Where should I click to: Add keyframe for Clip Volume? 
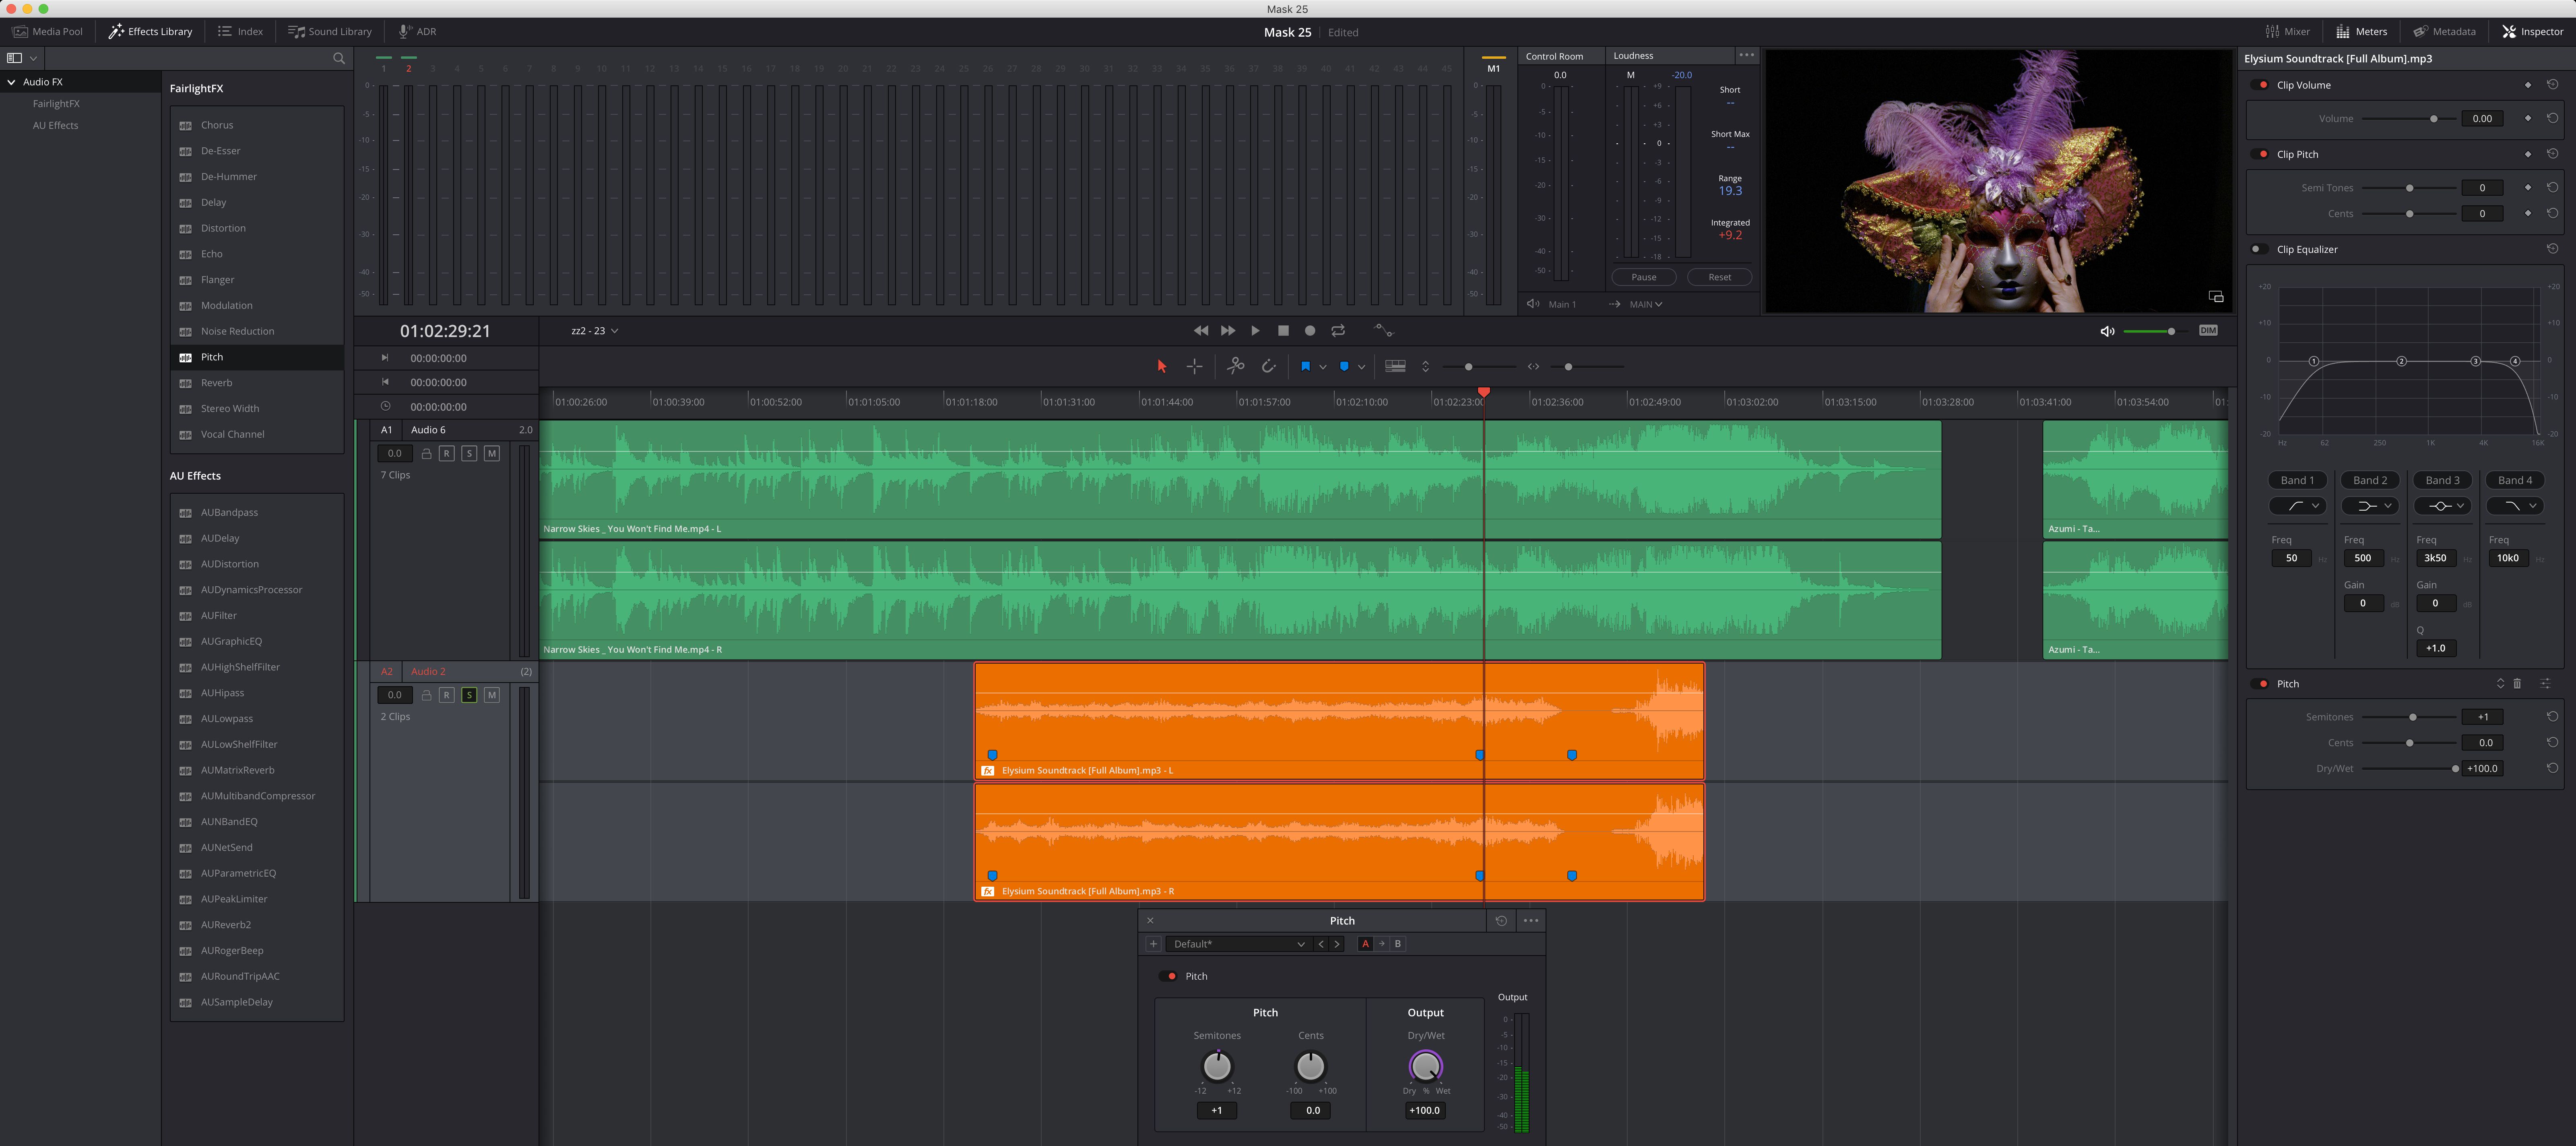coord(2528,84)
